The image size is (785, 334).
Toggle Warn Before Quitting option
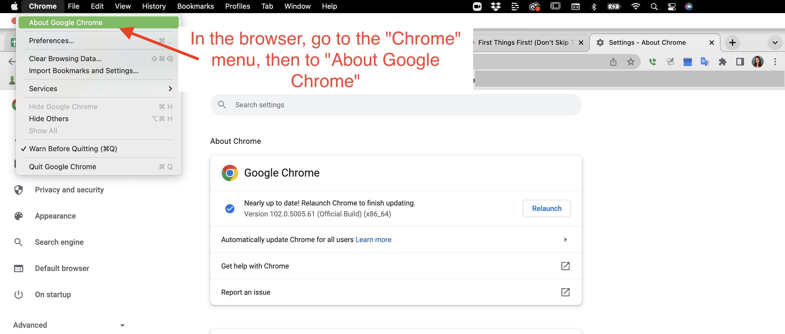click(98, 148)
